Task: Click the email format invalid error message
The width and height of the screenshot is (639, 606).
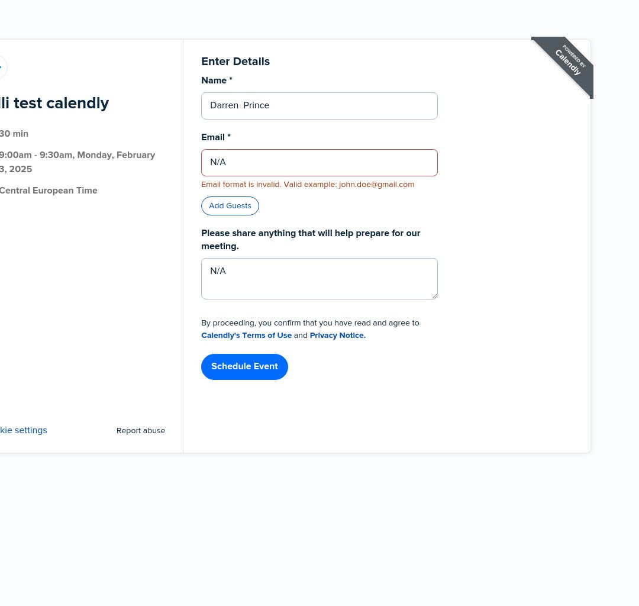Action: click(x=308, y=185)
